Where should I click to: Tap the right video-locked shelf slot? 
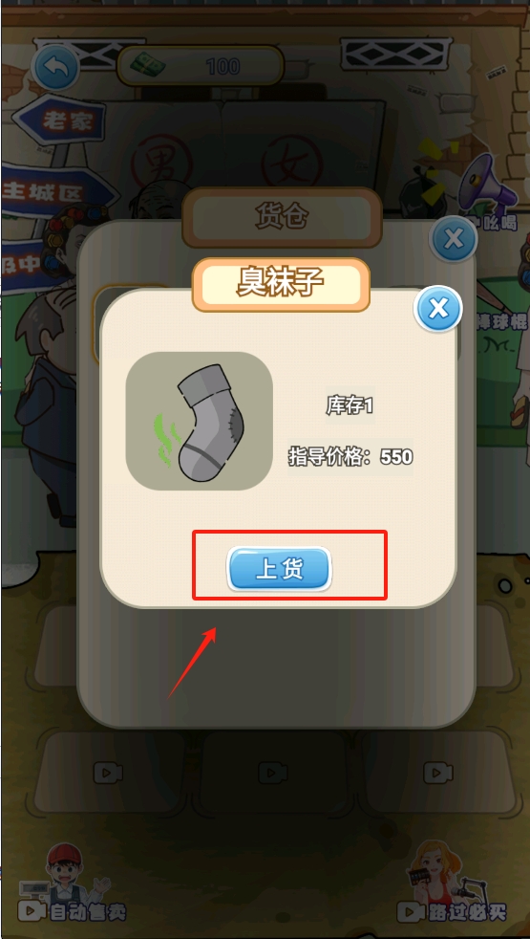pyautogui.click(x=438, y=773)
